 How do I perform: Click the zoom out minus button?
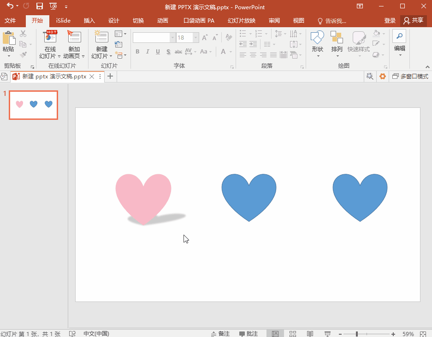coord(340,334)
